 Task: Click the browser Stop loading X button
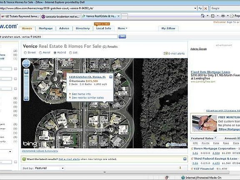(206, 8)
